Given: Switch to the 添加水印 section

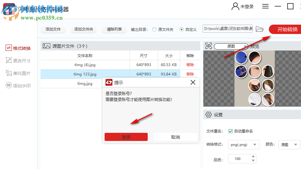Looking at the screenshot, I should click(18, 85).
